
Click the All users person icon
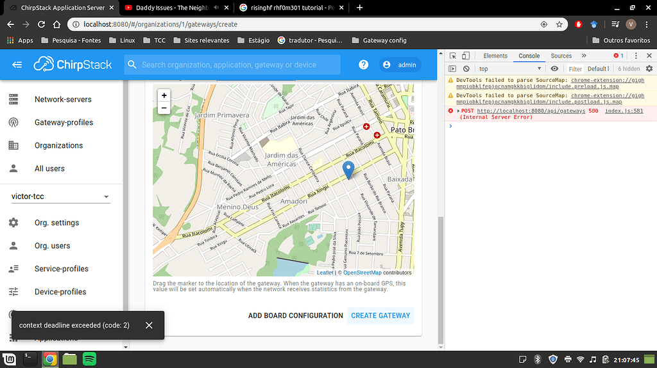13,168
